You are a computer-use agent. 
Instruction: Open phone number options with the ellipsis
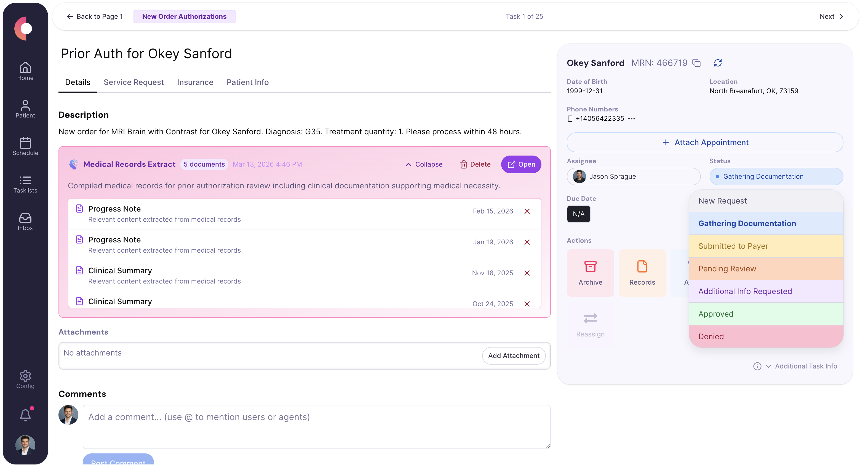point(632,119)
